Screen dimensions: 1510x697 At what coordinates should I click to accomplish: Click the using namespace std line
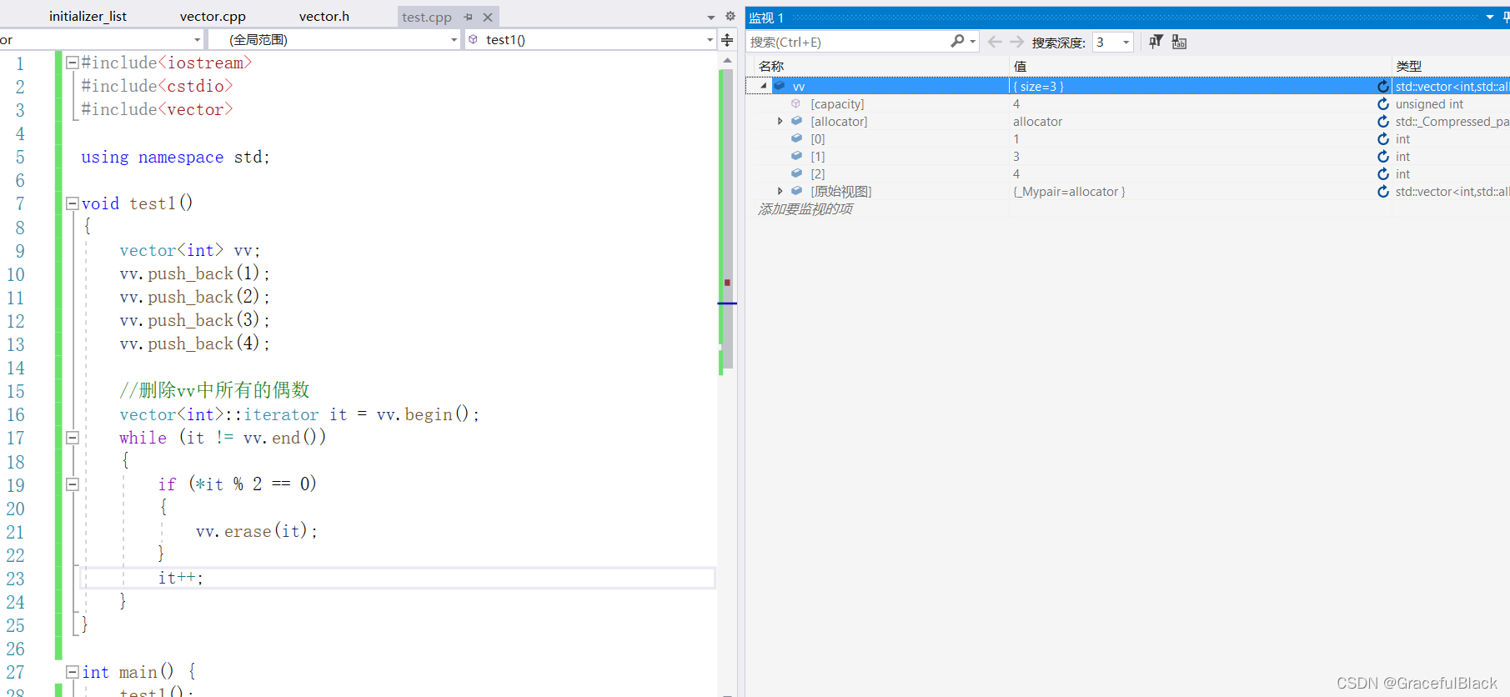pos(175,157)
